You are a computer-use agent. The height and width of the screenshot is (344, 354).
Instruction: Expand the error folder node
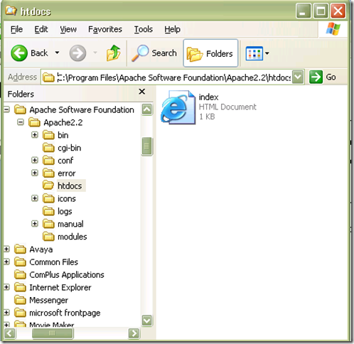click(x=35, y=173)
